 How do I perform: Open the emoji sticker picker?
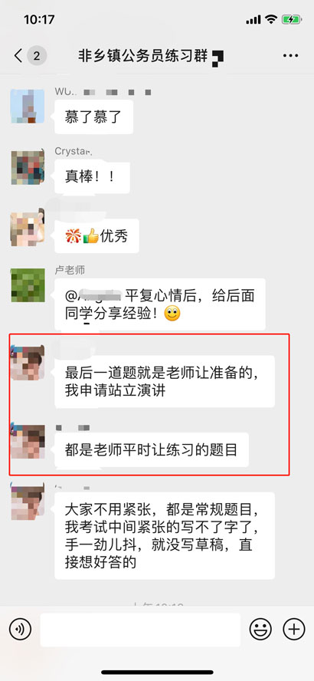click(x=260, y=629)
